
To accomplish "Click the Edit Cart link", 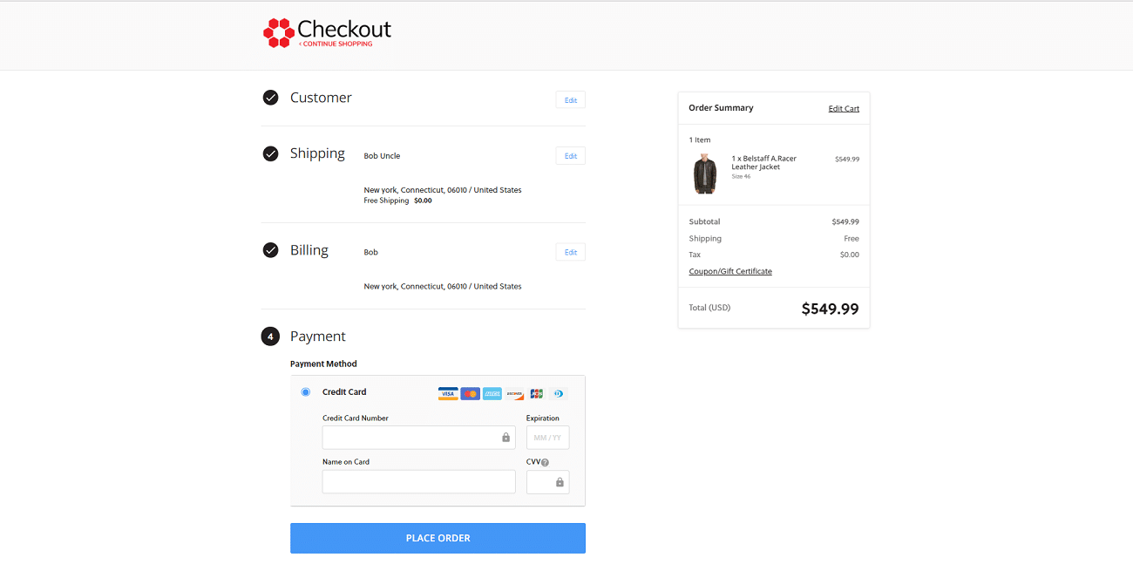I will pyautogui.click(x=843, y=107).
